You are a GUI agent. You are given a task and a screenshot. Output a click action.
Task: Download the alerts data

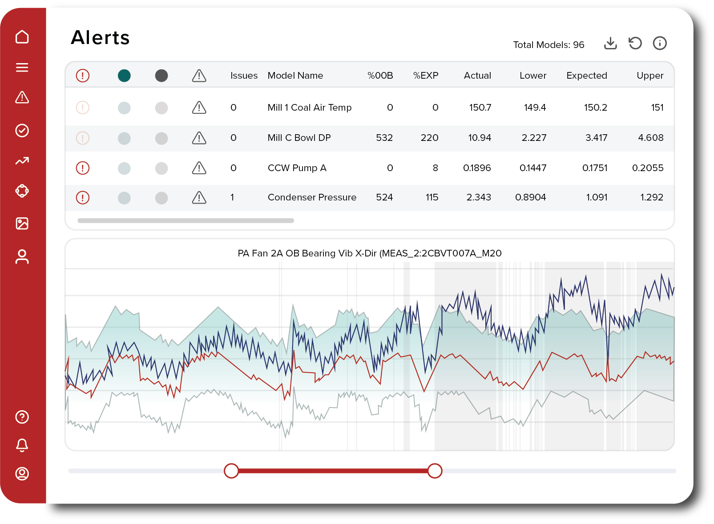click(611, 43)
